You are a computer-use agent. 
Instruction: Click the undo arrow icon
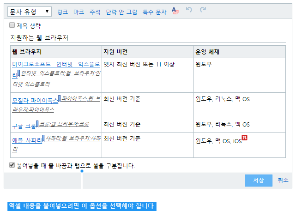pyautogui.click(x=189, y=11)
